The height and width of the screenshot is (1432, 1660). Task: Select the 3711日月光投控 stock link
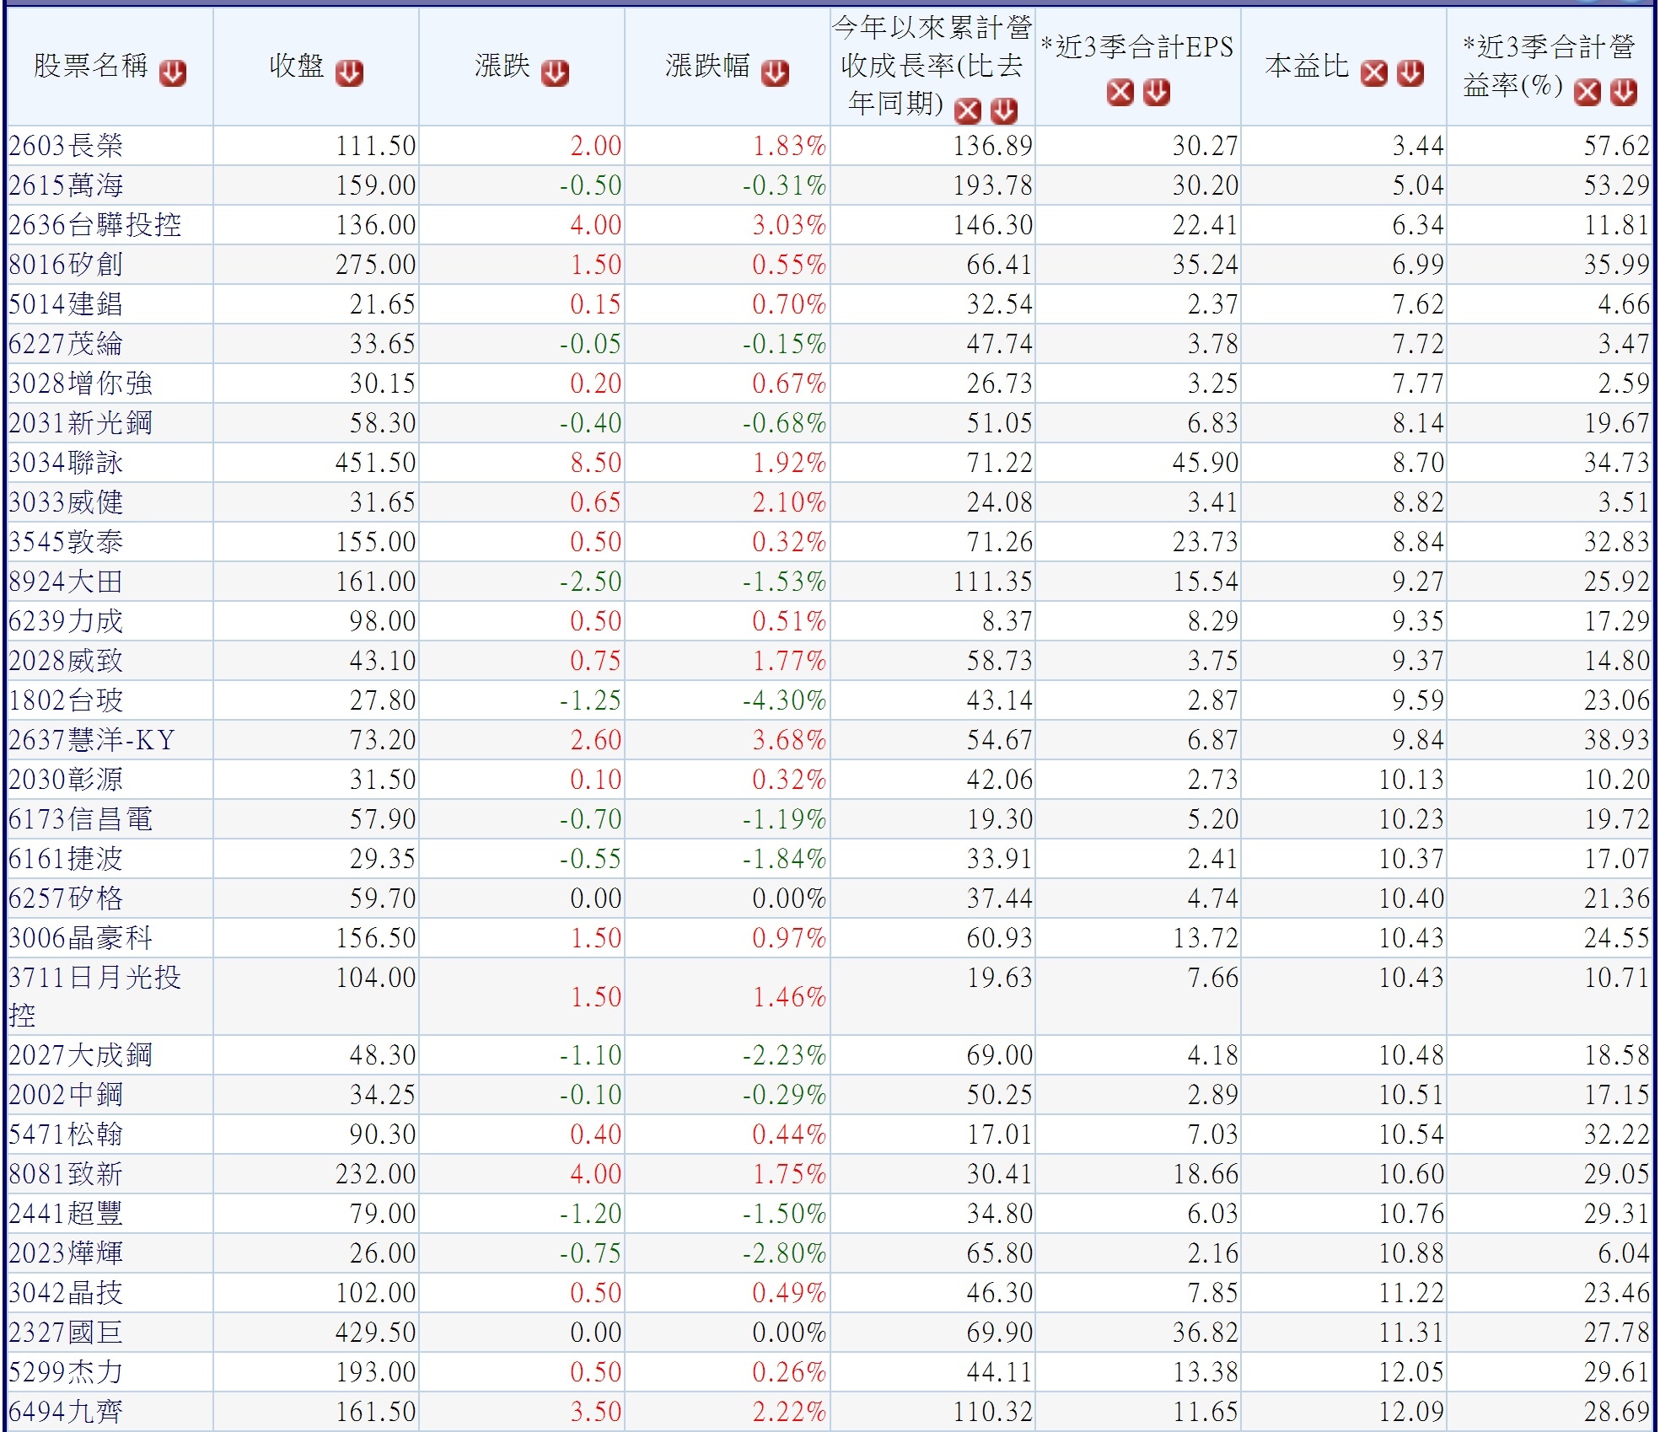(x=94, y=978)
